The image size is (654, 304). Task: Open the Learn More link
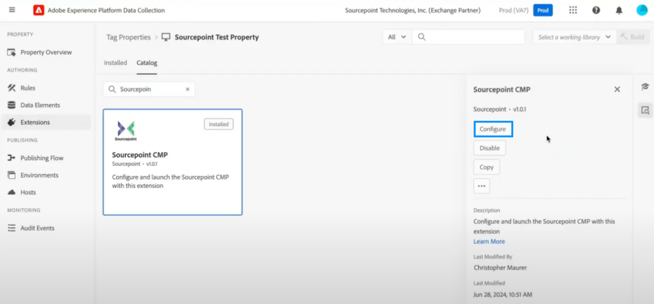(x=489, y=241)
